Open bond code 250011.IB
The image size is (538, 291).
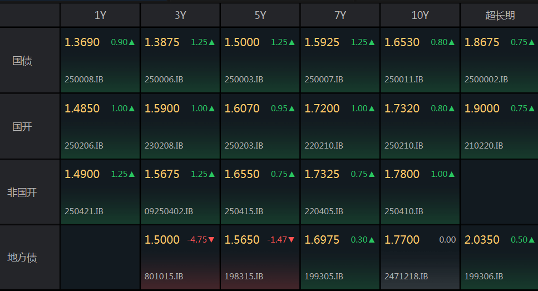click(x=403, y=79)
